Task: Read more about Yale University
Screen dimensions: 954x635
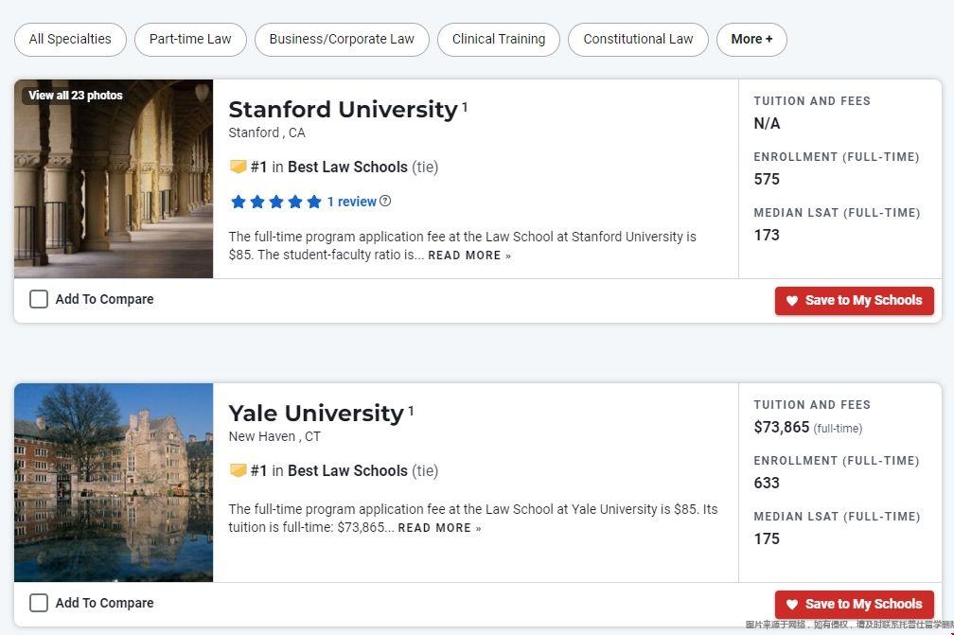Action: coord(439,528)
